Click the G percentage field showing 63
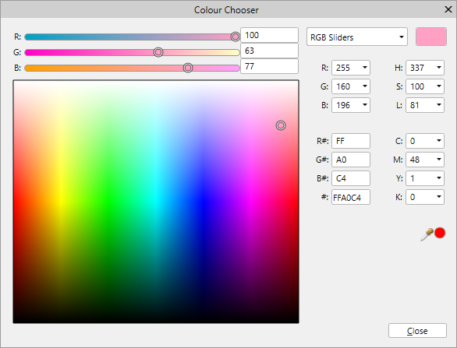 (269, 51)
